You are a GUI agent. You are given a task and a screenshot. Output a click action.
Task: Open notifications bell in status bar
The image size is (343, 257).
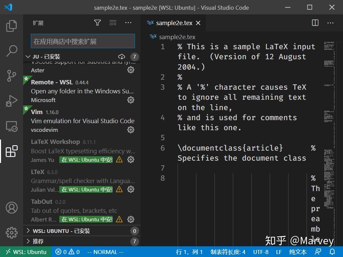coord(332,252)
